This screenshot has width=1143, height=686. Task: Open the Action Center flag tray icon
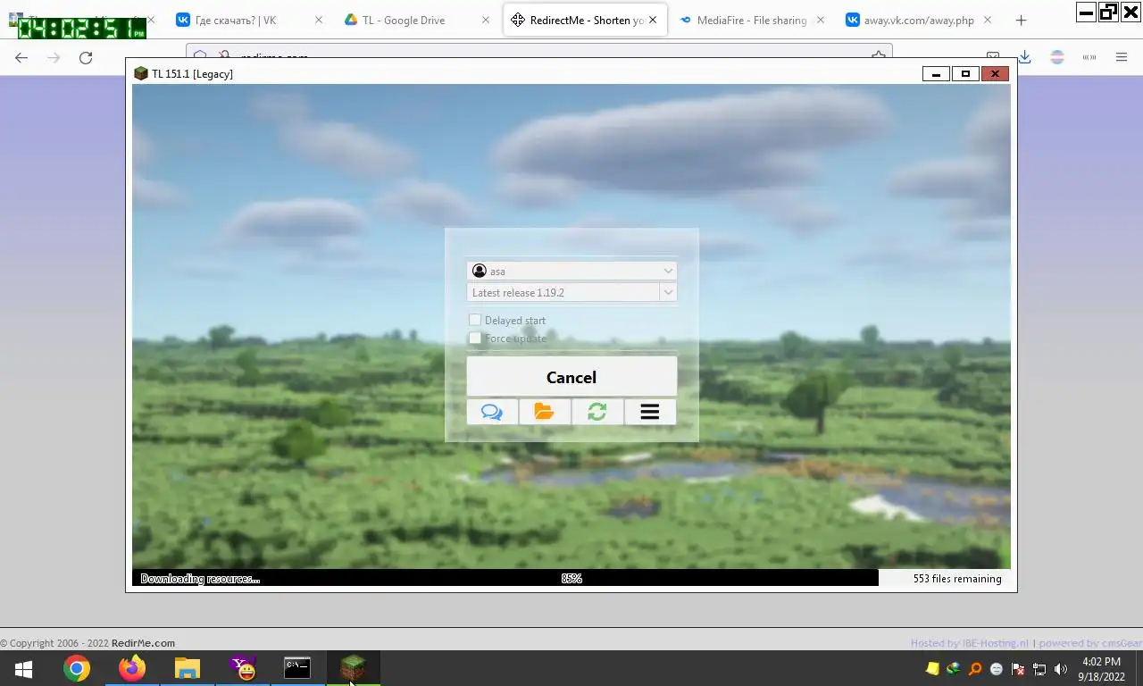click(1018, 668)
